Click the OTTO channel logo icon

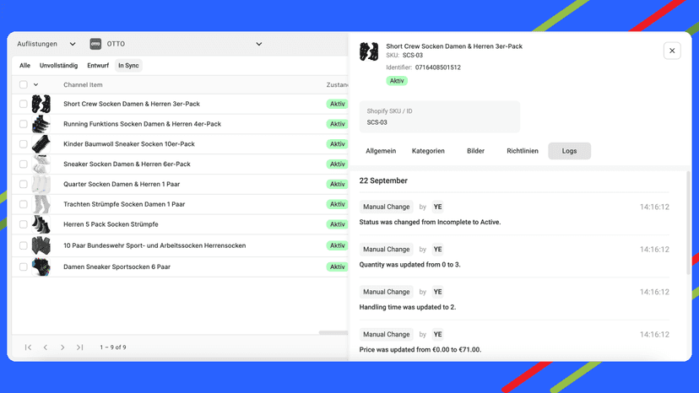pyautogui.click(x=95, y=44)
